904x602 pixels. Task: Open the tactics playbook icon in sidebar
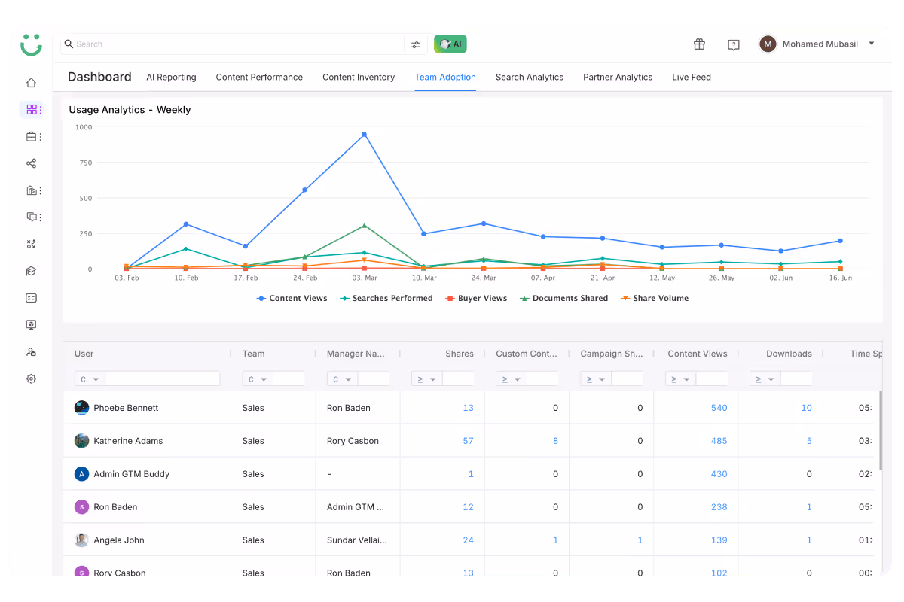click(31, 244)
